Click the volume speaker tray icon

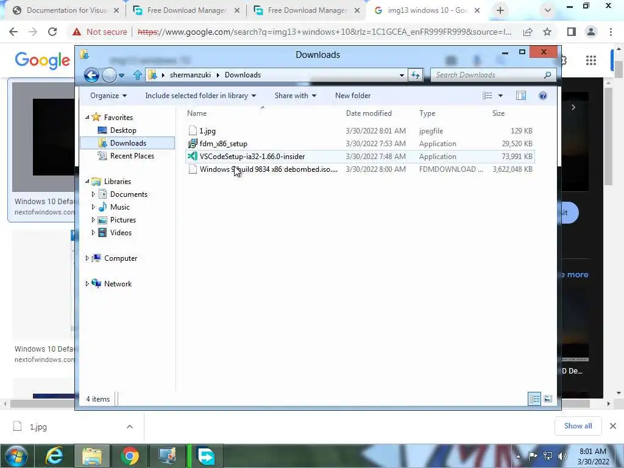point(562,456)
